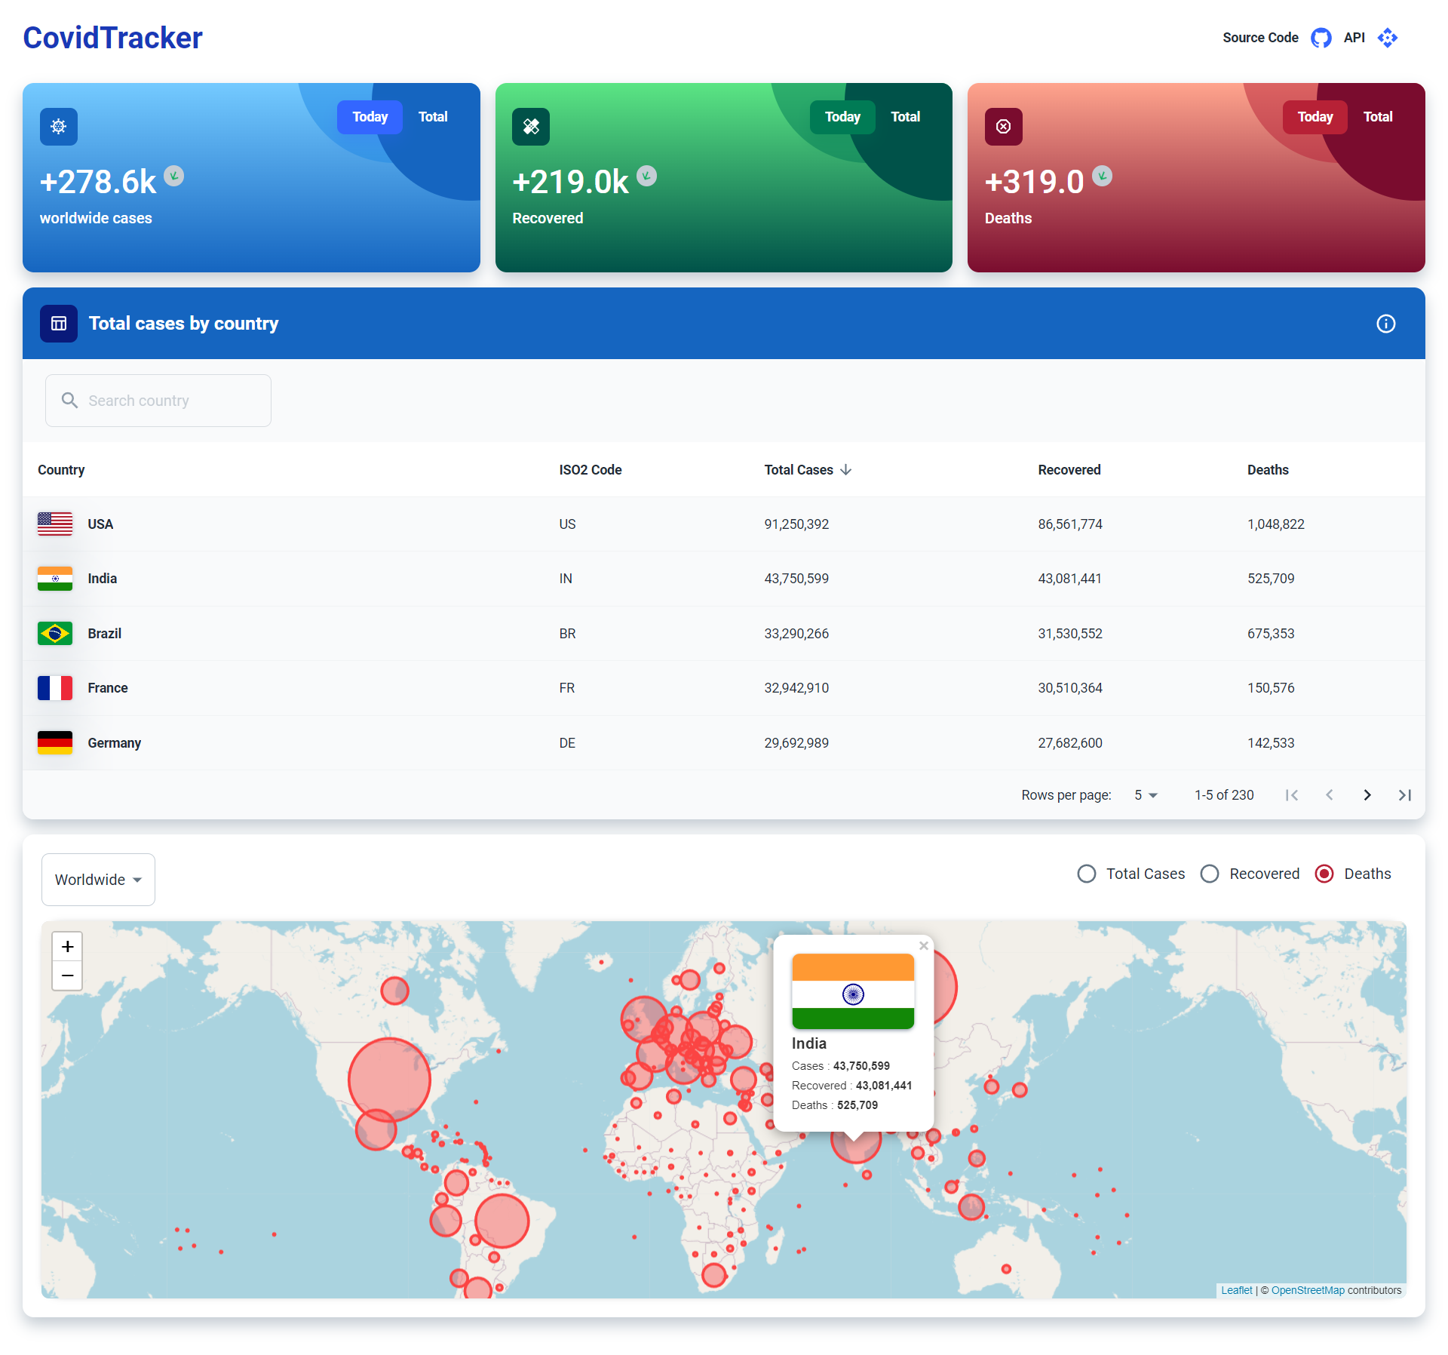The image size is (1448, 1355).
Task: Click the South Africa deaths circle on map
Action: [x=713, y=1275]
